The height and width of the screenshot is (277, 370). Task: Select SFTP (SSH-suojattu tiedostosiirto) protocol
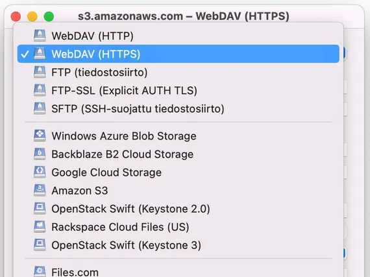[x=179, y=109]
